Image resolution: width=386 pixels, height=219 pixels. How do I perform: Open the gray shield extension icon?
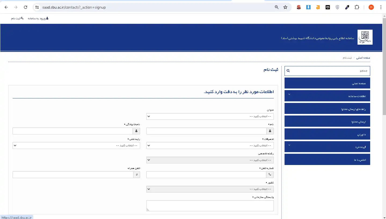click(337, 7)
